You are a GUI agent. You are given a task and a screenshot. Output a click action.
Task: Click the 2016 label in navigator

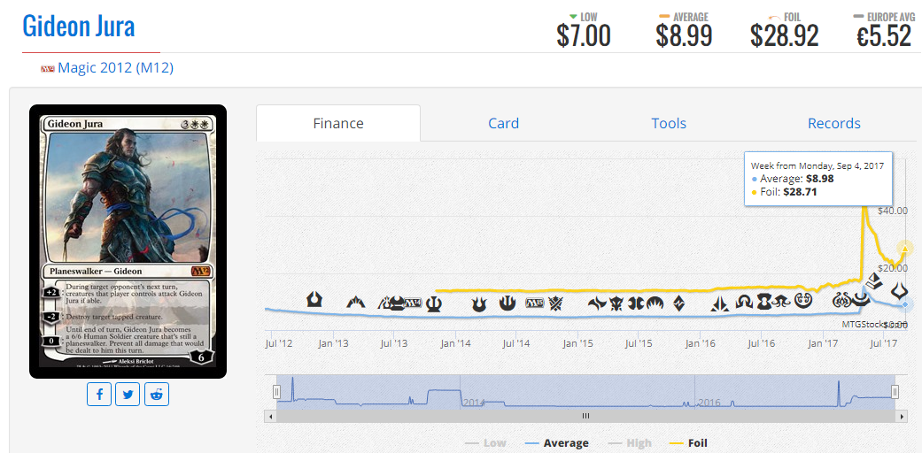pos(708,403)
